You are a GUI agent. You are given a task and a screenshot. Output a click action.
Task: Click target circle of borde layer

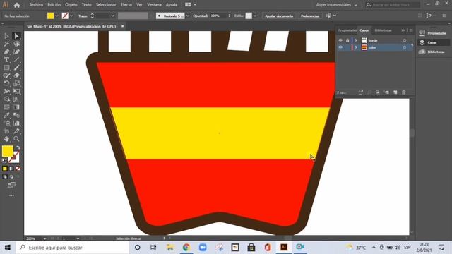click(405, 41)
